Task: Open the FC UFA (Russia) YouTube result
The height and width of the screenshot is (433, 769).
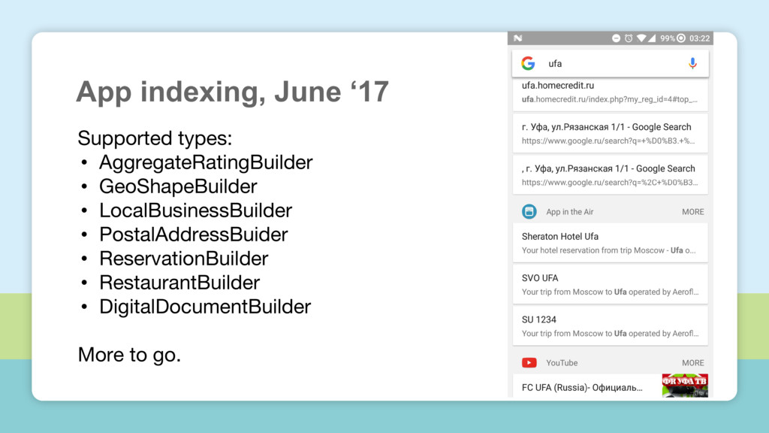Action: [x=587, y=386]
